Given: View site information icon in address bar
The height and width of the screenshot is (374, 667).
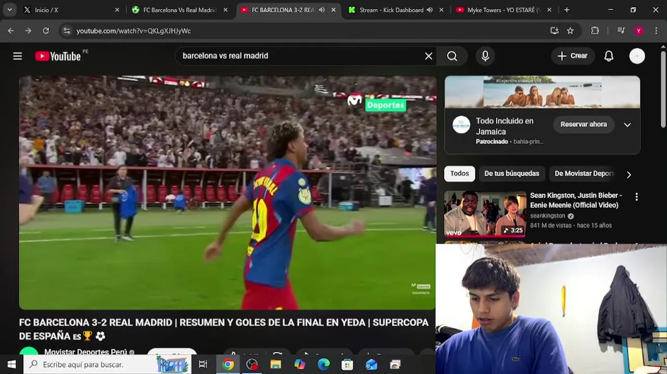Looking at the screenshot, I should [66, 31].
